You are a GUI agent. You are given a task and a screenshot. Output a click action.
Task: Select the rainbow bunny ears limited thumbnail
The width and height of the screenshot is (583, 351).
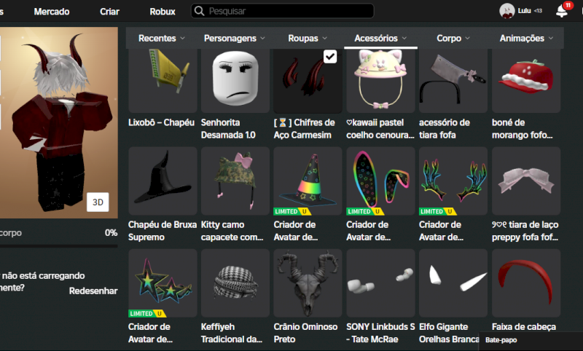380,181
